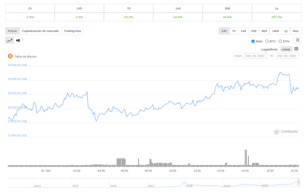
Task: Switch to line chart view icon
Action: pyautogui.click(x=10, y=40)
